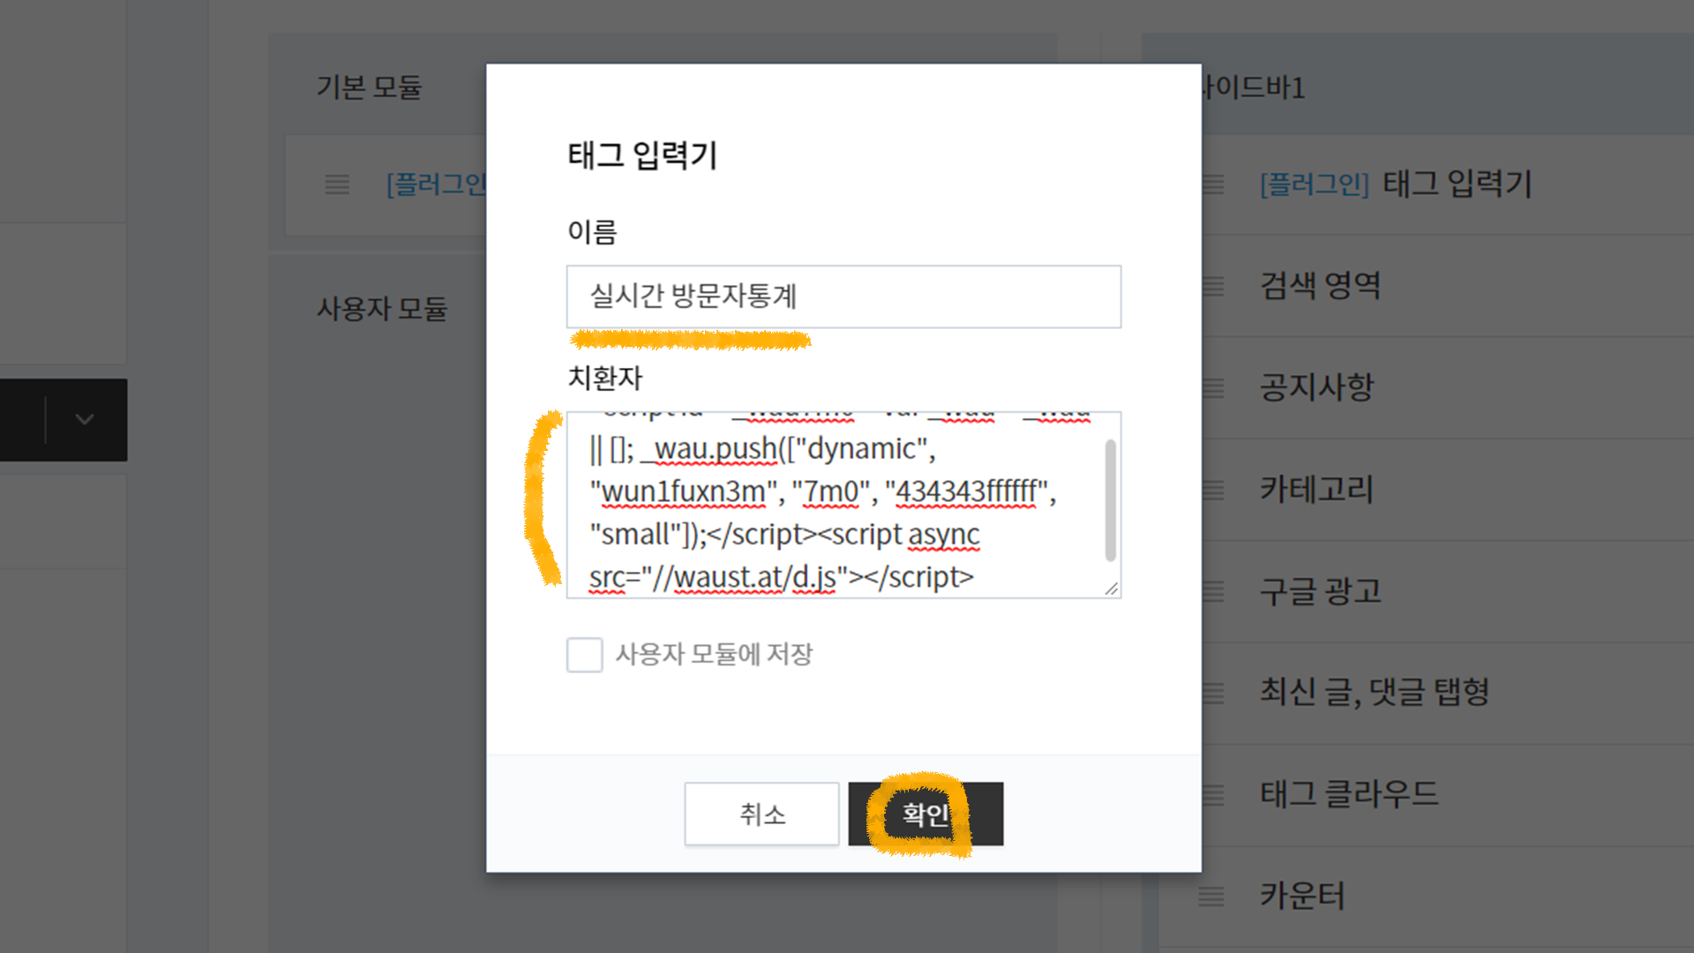Select 검색 영역 sidebar module
The width and height of the screenshot is (1694, 953).
(x=1320, y=286)
